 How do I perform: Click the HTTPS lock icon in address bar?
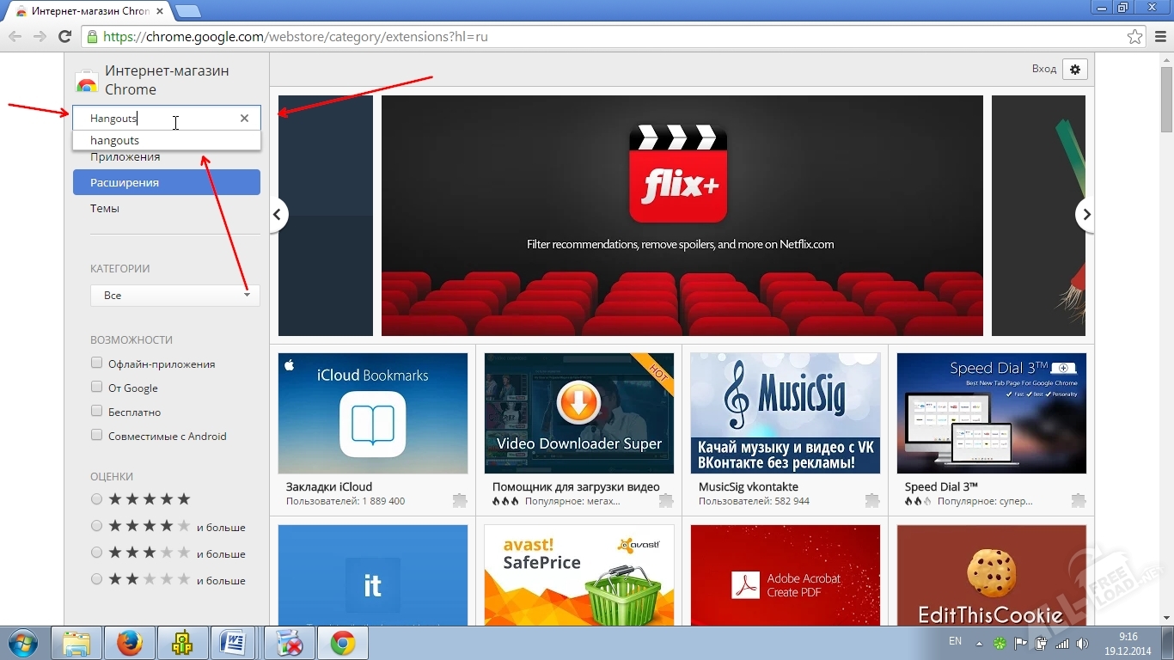(92, 37)
